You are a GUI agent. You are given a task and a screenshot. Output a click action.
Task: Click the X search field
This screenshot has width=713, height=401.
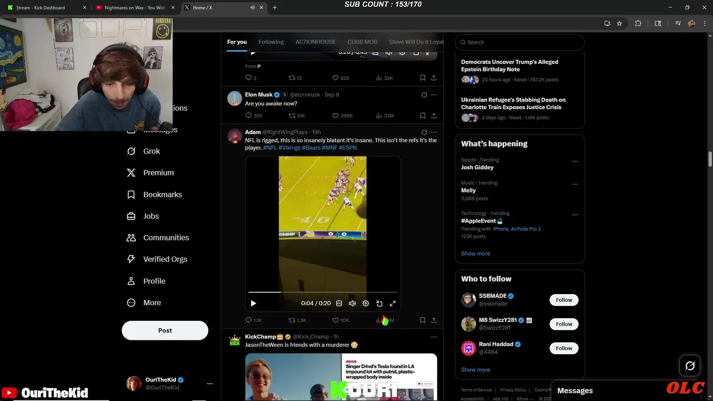(x=520, y=42)
